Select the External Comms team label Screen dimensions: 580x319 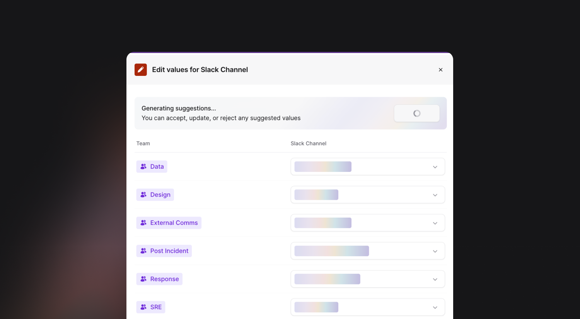(x=174, y=223)
